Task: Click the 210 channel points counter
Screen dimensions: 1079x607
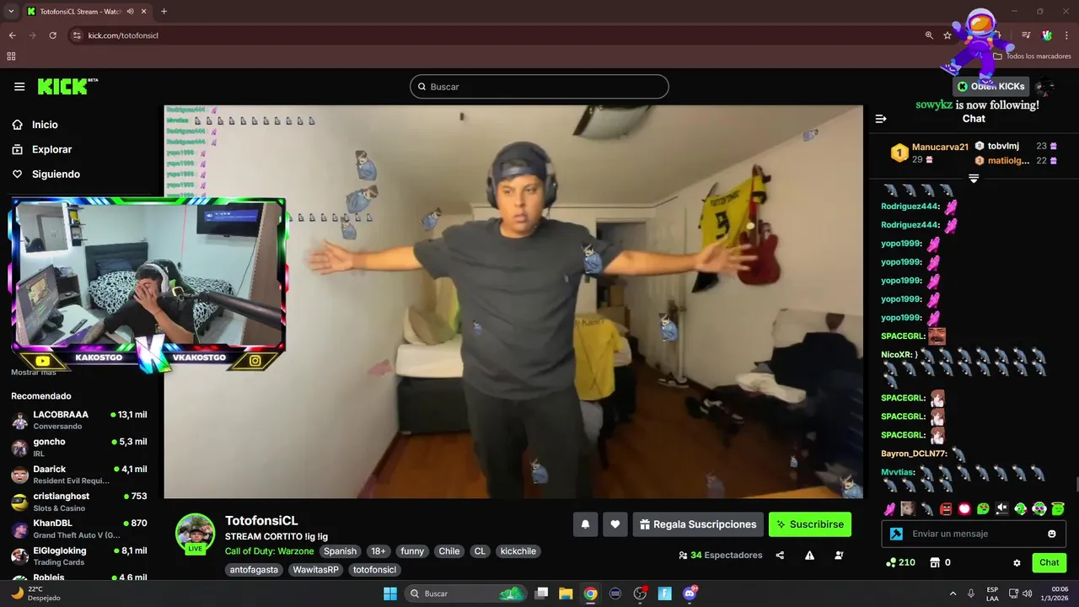Action: (899, 562)
